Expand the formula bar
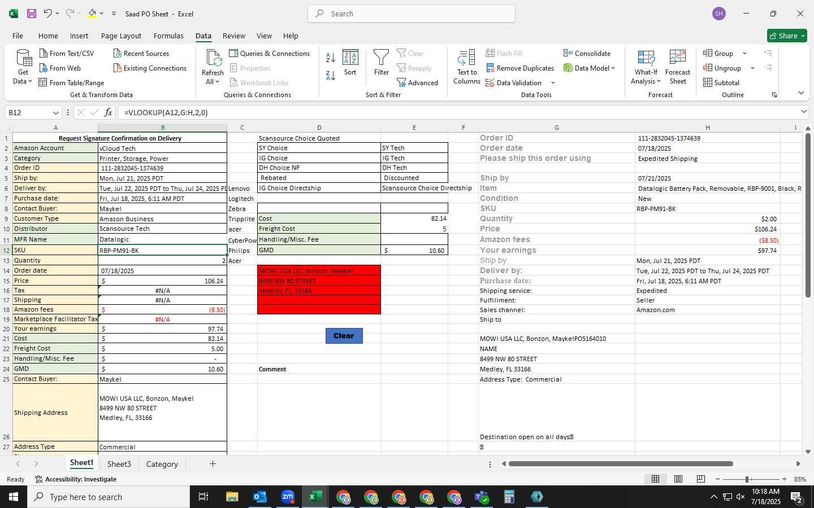814x508 pixels. [804, 112]
